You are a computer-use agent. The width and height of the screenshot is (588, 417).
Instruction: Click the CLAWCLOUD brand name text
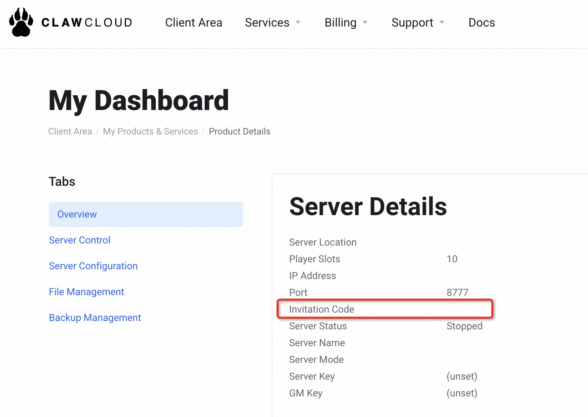87,23
